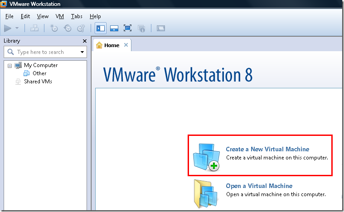
Task: Open the VM menu
Action: pos(60,16)
